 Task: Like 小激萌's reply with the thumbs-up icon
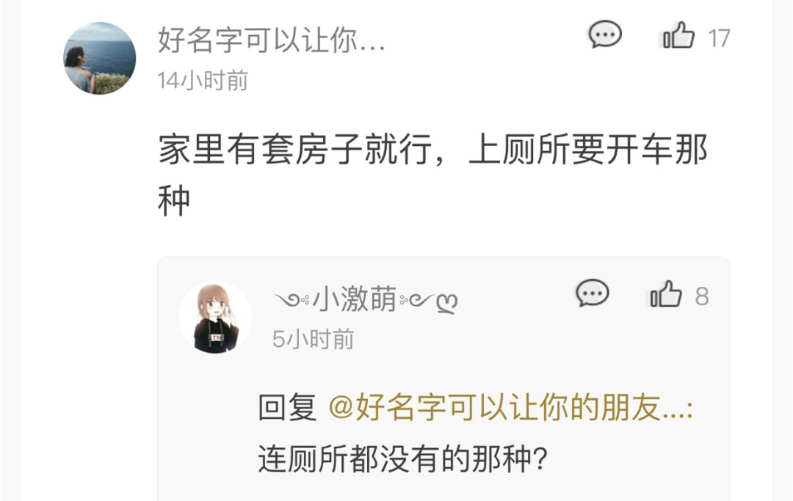pyautogui.click(x=666, y=294)
